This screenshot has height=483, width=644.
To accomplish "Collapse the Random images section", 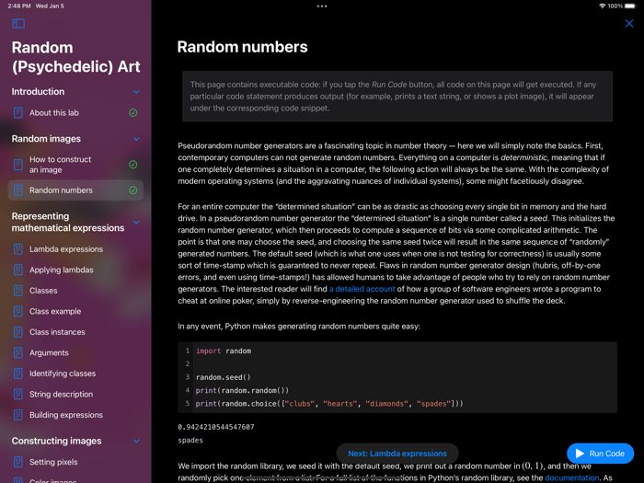I will point(136,139).
